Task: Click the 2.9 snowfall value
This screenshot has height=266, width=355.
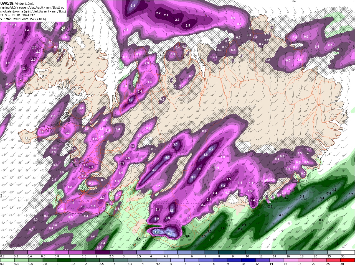Action: coord(199,169)
